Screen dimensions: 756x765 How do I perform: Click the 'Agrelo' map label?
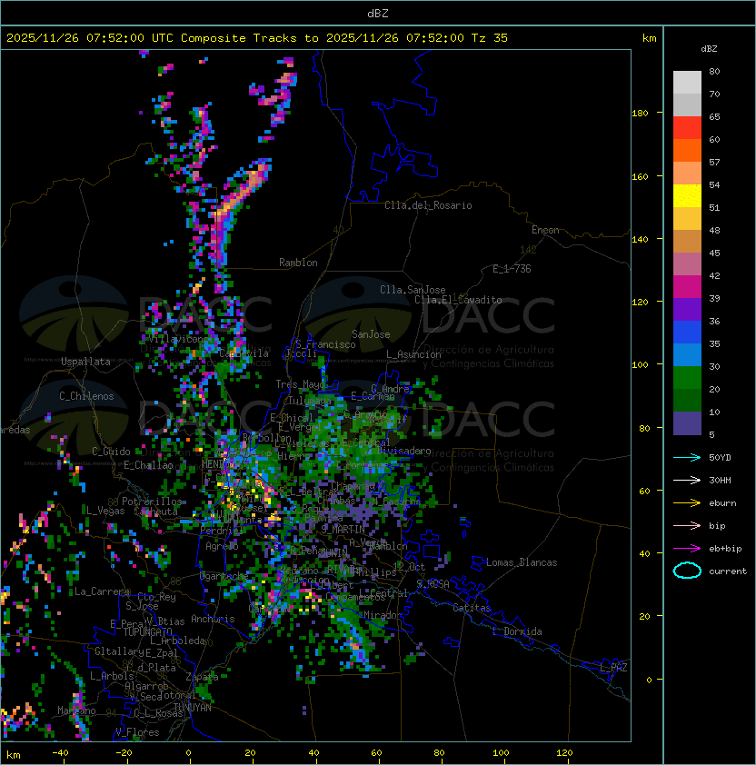[222, 546]
